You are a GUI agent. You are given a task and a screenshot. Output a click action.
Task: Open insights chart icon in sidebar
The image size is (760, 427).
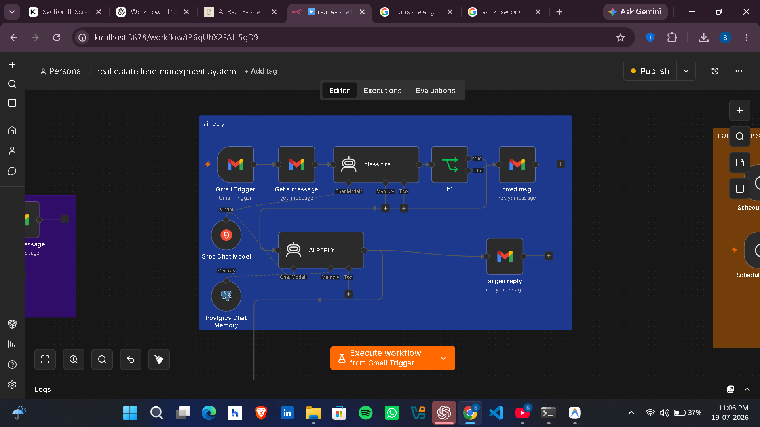(12, 344)
